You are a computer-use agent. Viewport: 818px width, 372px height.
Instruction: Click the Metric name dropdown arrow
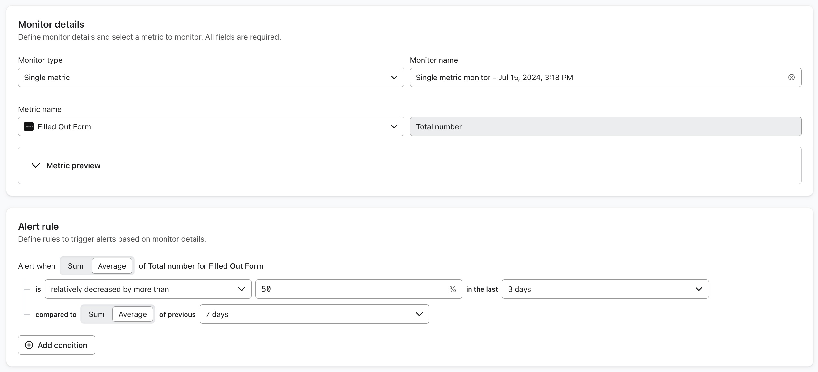click(x=395, y=126)
